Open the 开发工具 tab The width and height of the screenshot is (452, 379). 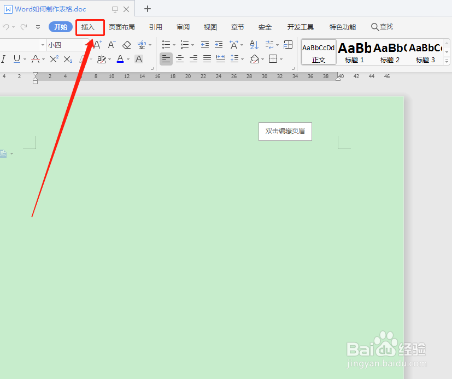[x=301, y=27]
